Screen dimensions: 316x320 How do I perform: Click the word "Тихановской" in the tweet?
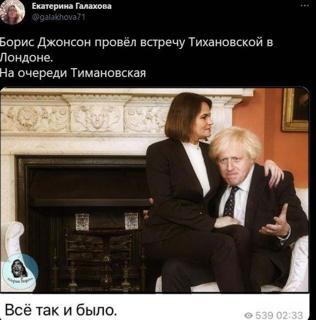(x=226, y=42)
